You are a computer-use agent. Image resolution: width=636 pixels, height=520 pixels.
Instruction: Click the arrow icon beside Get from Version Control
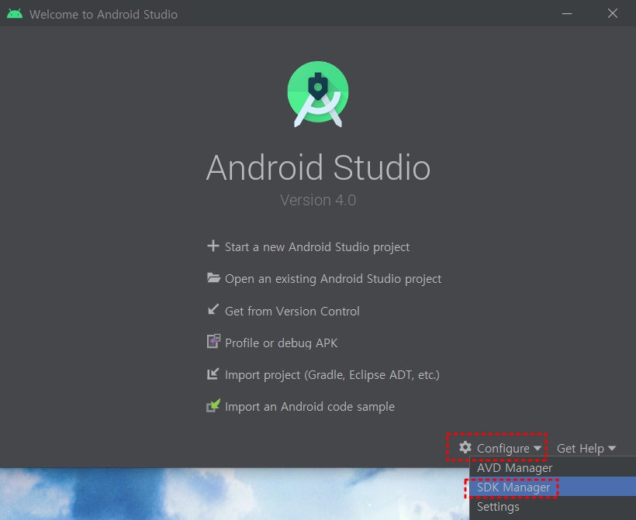click(213, 310)
